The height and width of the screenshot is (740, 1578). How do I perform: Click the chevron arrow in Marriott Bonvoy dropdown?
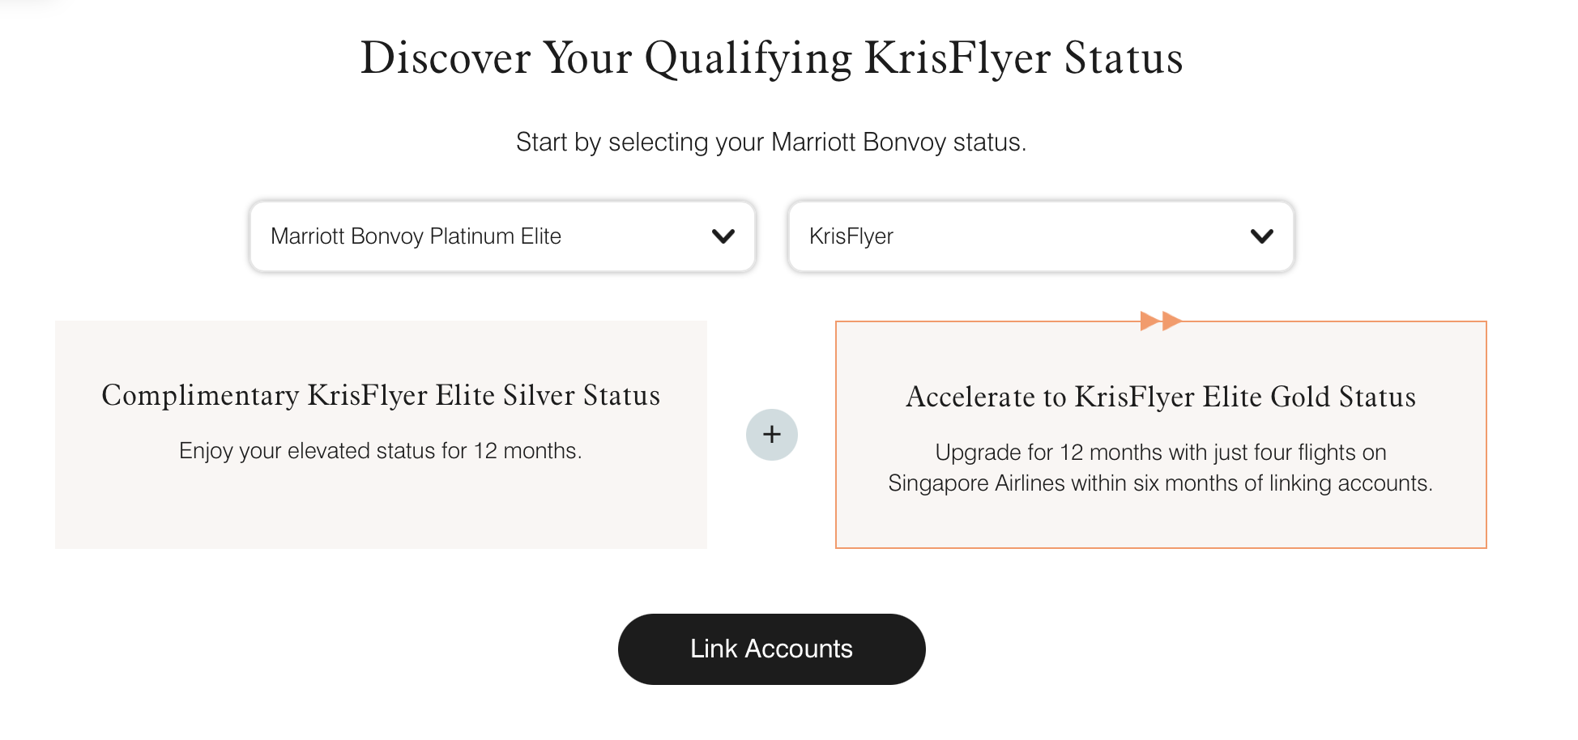click(x=723, y=236)
